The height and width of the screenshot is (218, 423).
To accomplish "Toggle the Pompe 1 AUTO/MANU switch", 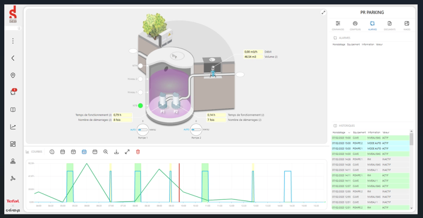I will (x=143, y=130).
